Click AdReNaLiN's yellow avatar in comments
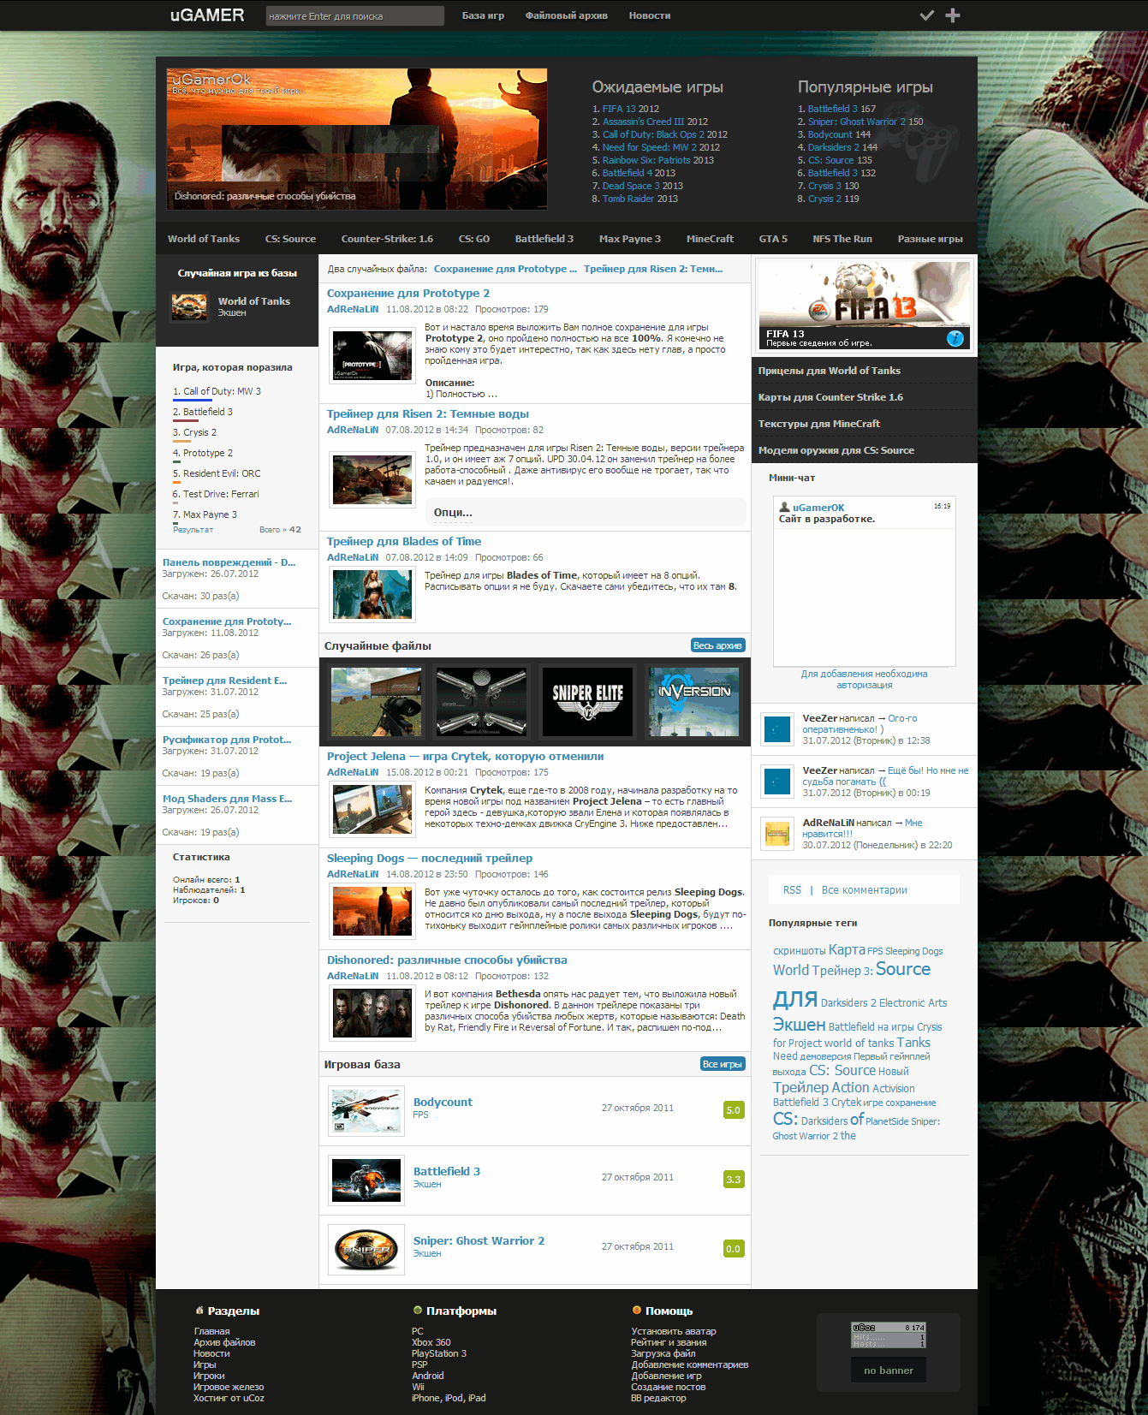 tap(776, 834)
